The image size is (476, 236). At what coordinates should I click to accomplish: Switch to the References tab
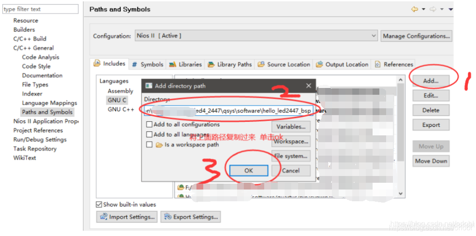pyautogui.click(x=394, y=65)
